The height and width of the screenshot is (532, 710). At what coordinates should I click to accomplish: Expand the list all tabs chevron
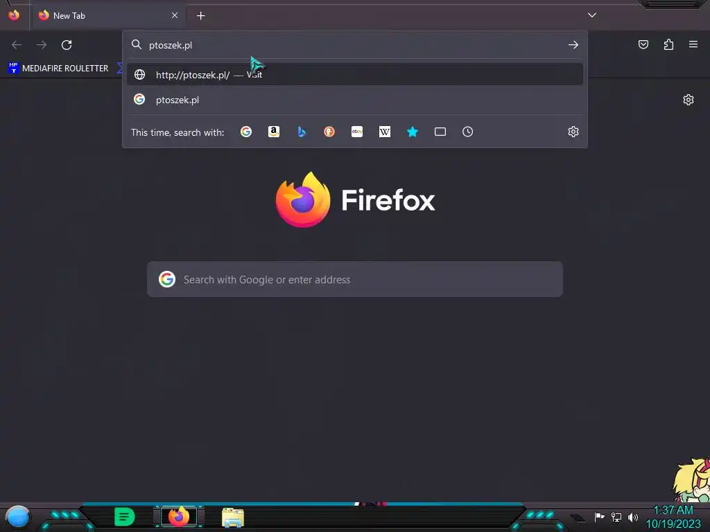pos(592,15)
